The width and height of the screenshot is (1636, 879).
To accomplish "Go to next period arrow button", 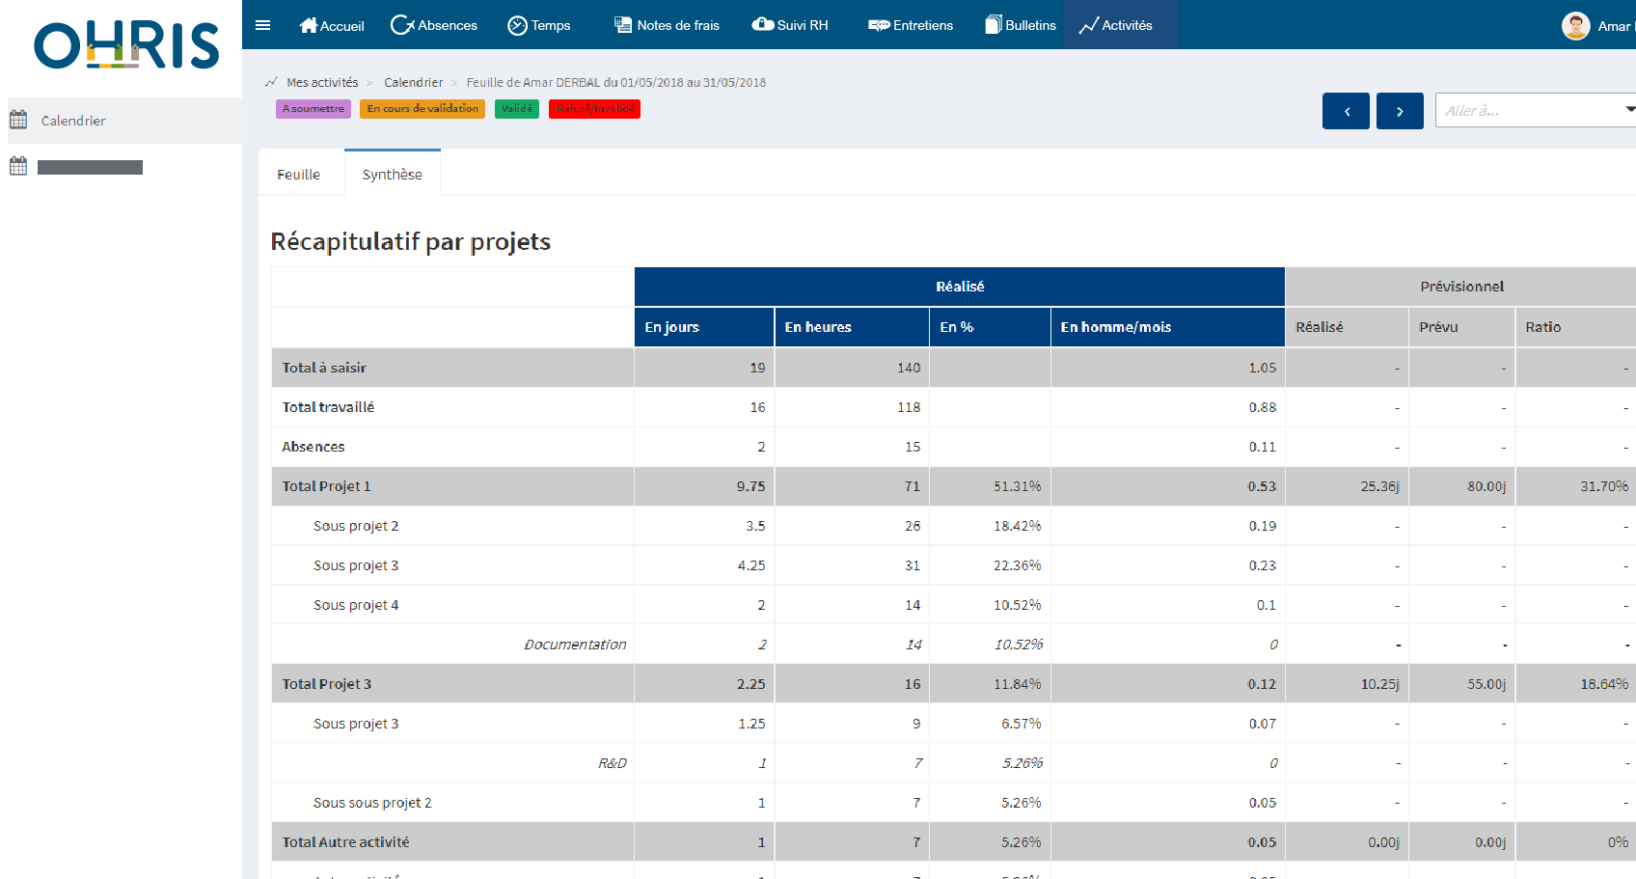I will [1400, 111].
